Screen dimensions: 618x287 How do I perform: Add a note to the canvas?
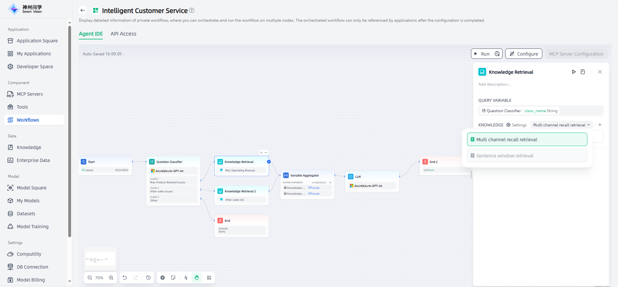pos(173,278)
